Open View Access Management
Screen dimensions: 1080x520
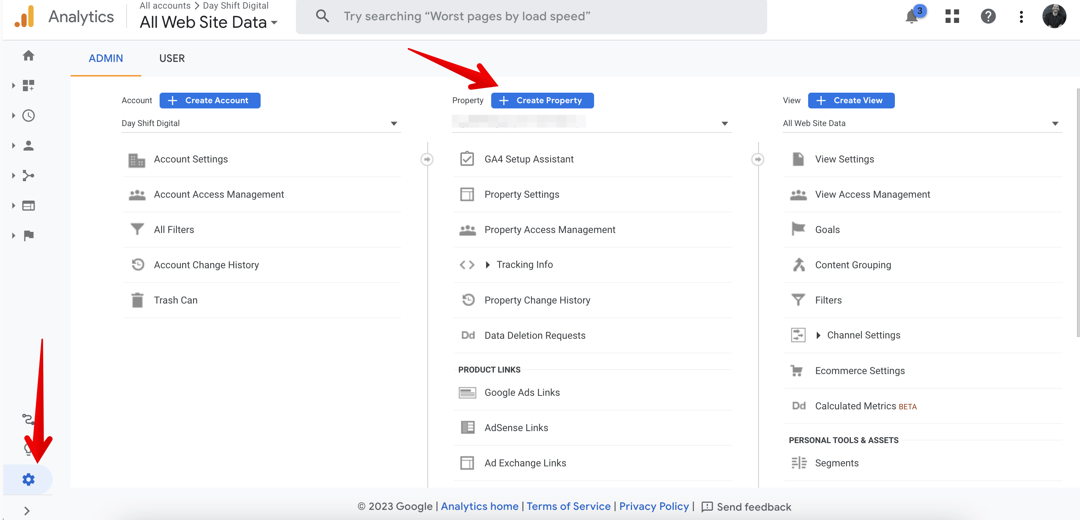(x=872, y=194)
